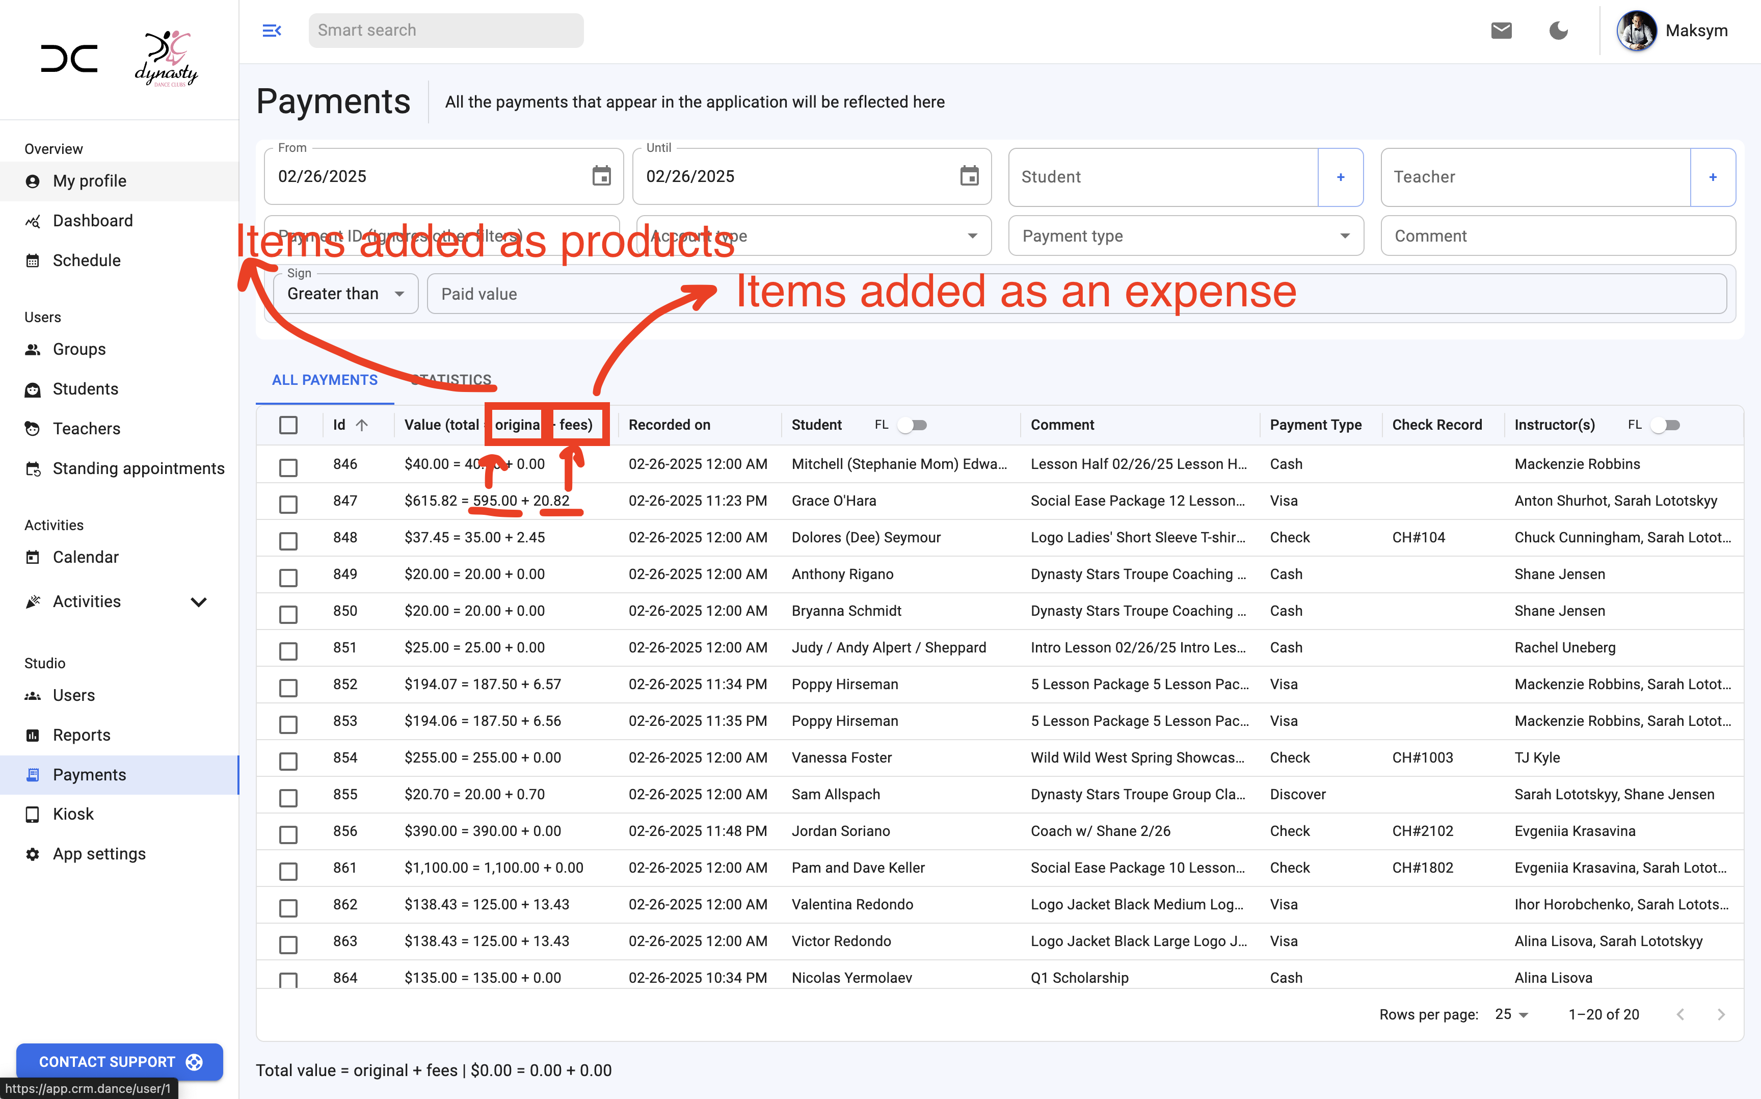Toggle the Student FL switch

tap(913, 425)
